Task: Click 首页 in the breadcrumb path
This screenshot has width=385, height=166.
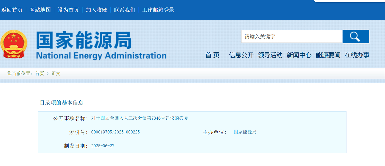Action: [x=40, y=74]
